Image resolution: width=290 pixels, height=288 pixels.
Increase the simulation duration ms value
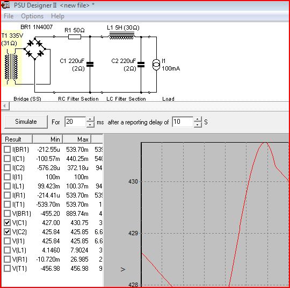pos(90,120)
